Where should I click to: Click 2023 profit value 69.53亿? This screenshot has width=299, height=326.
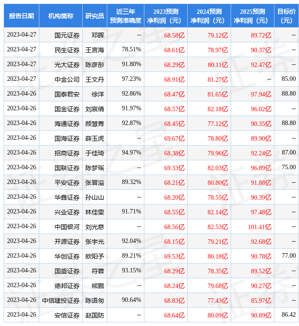coord(174,256)
